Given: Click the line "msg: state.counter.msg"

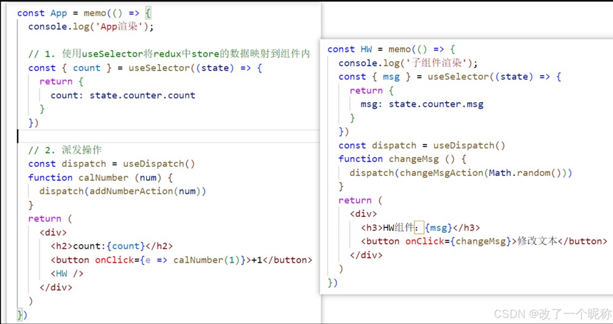Looking at the screenshot, I should pos(422,105).
